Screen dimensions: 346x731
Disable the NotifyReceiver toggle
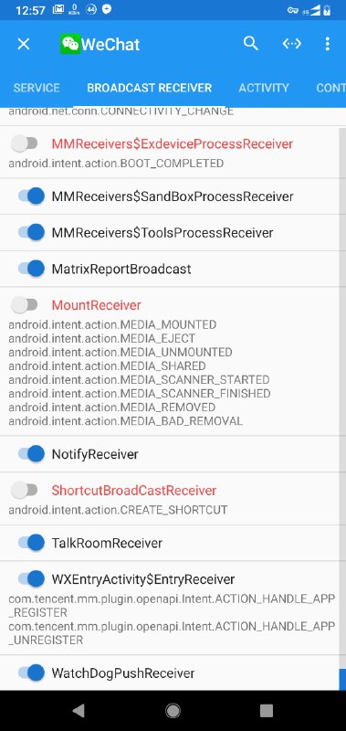click(x=31, y=453)
